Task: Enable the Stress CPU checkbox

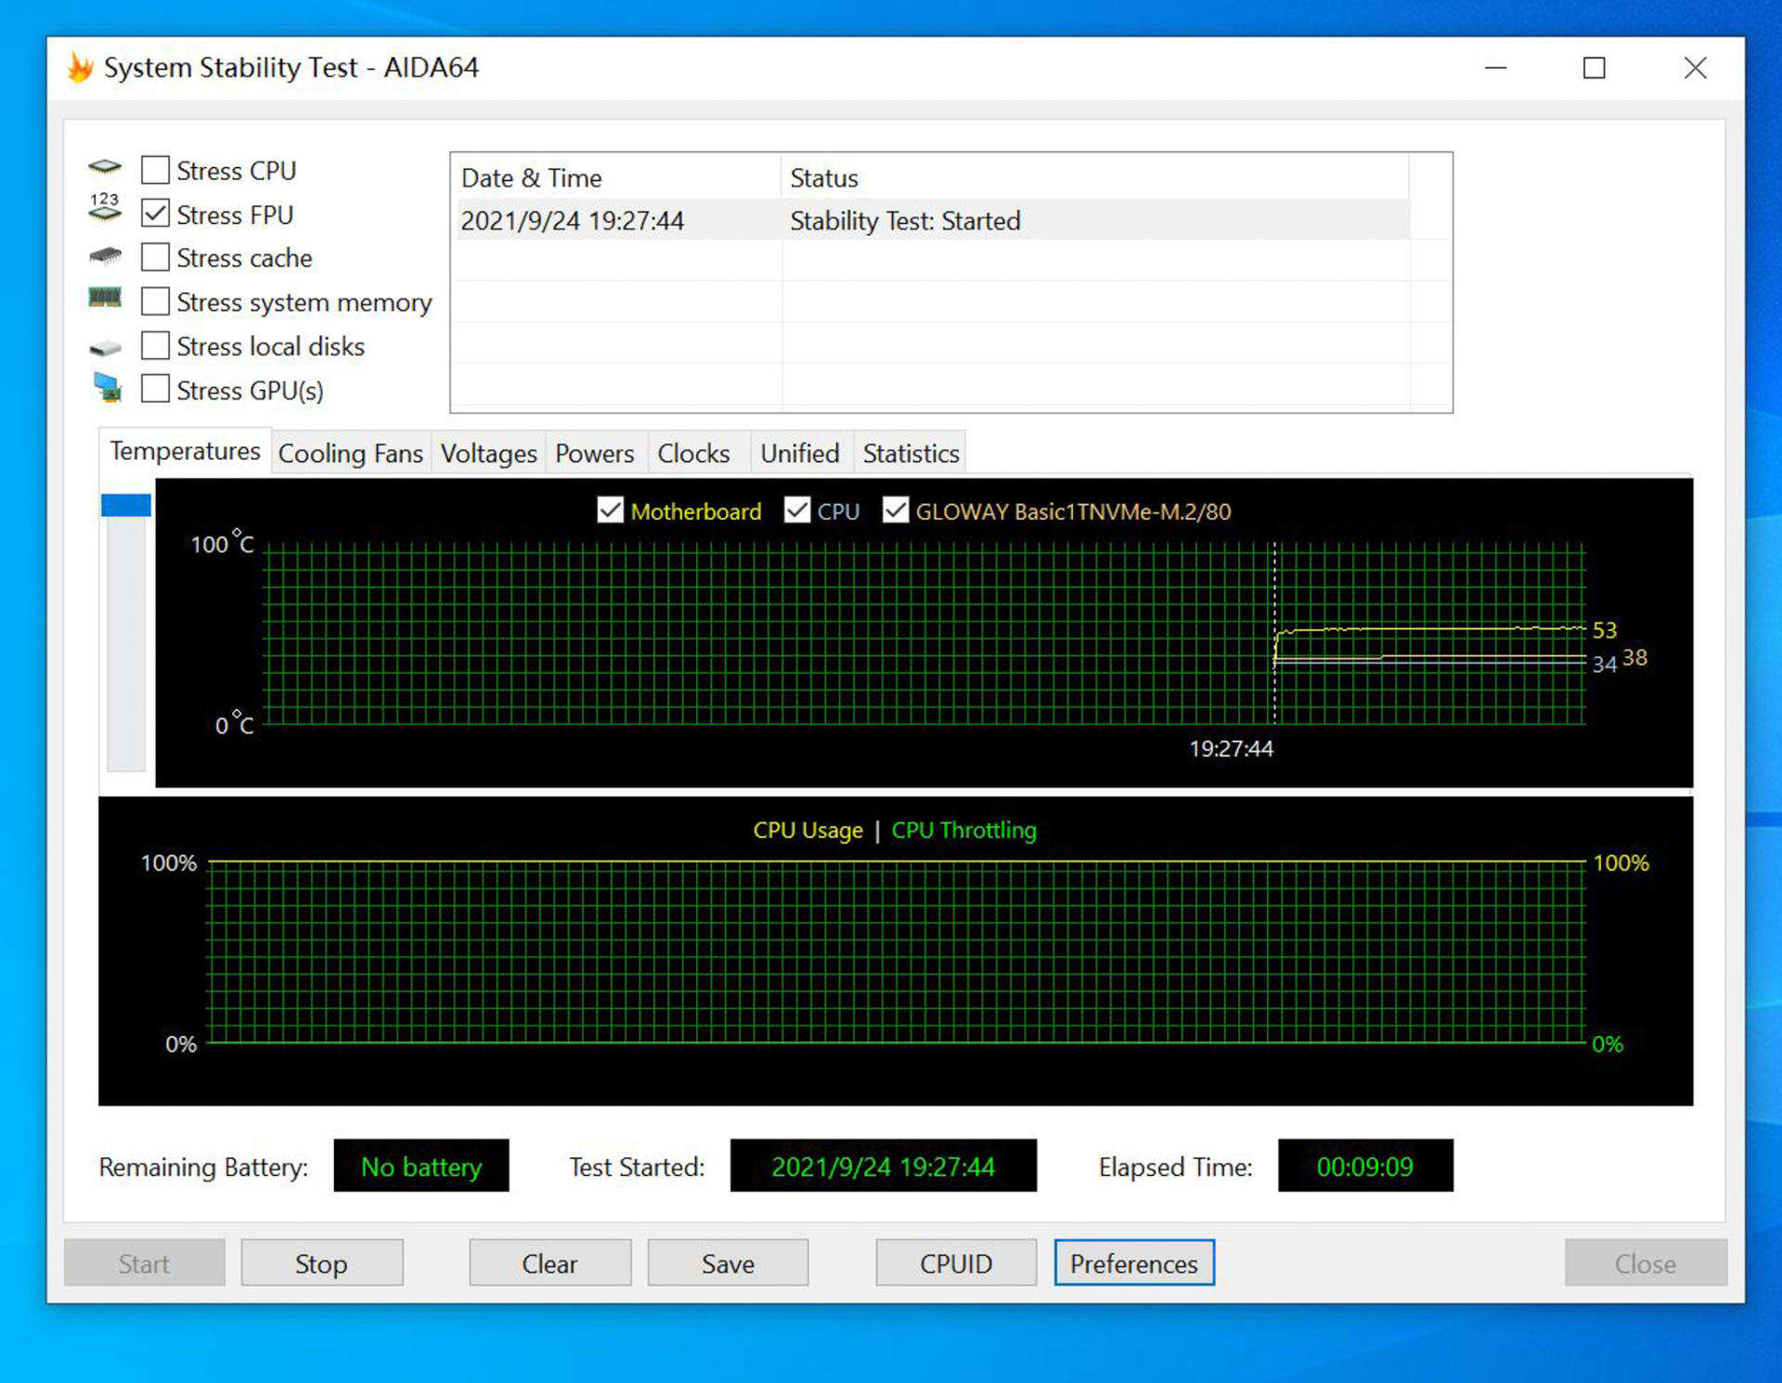Action: [x=155, y=170]
